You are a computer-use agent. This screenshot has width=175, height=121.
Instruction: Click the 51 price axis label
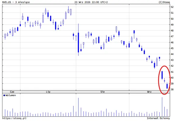(x=172, y=13)
